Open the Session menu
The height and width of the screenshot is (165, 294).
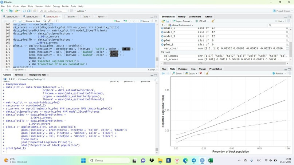[39, 6]
